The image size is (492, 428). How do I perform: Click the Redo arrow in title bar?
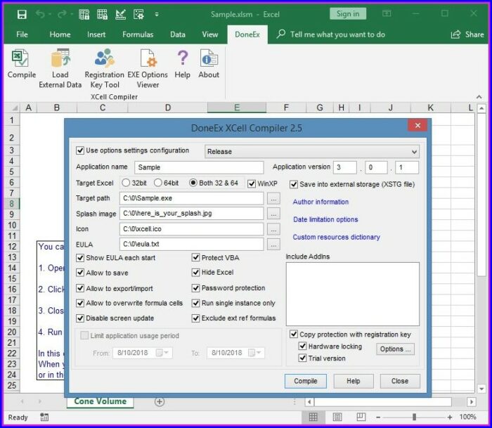click(x=62, y=14)
